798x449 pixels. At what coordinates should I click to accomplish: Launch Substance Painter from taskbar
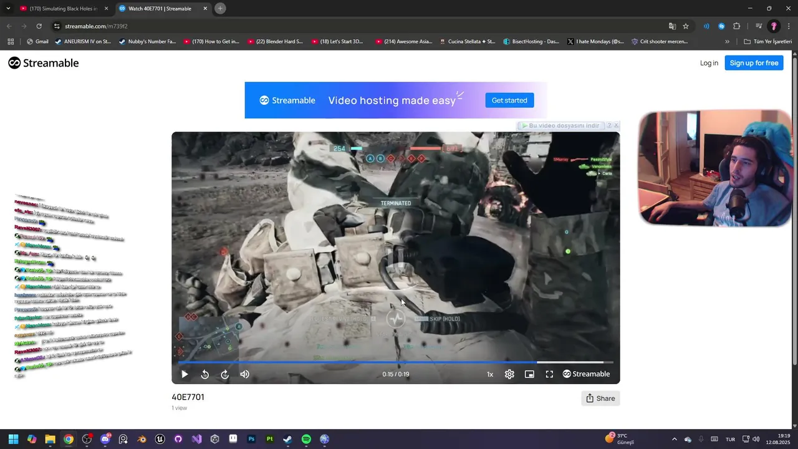tap(269, 439)
